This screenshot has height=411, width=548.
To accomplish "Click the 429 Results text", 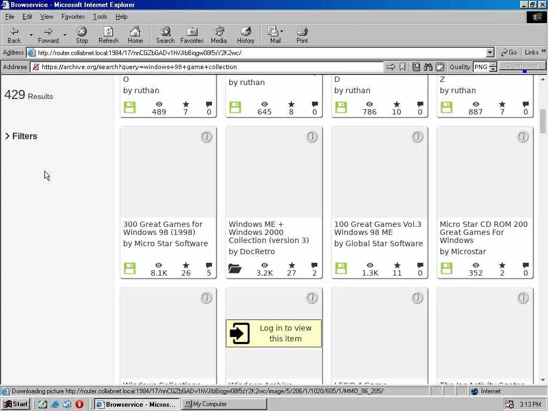I will click(29, 95).
